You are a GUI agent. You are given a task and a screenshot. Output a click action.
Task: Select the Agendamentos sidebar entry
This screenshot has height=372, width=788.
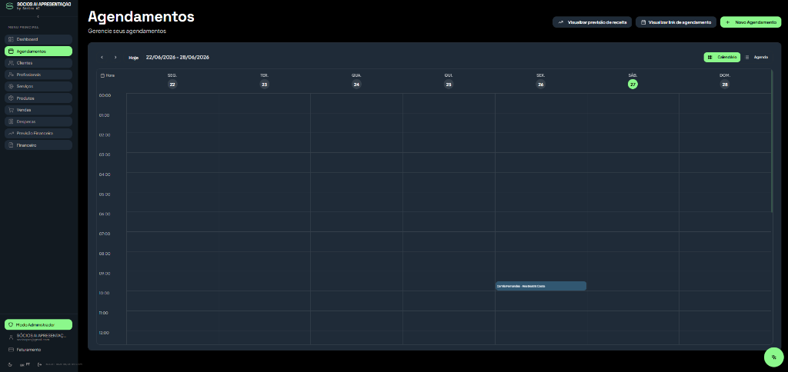tap(38, 51)
